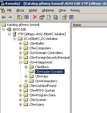Click the Export List toolbar icon
The image size is (107, 113).
tap(56, 17)
